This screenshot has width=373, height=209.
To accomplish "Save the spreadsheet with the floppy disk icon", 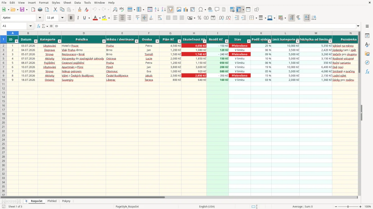I will (x=22, y=10).
